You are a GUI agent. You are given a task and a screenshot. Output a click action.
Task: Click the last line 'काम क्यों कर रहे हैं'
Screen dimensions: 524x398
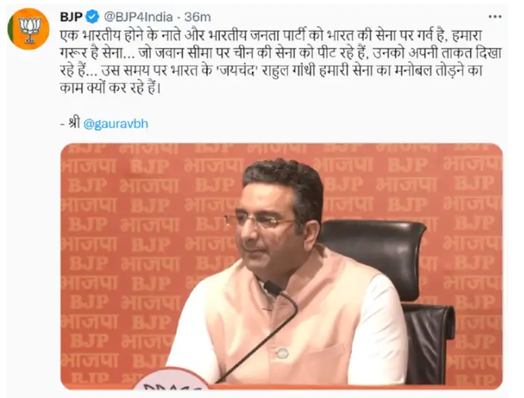click(111, 89)
